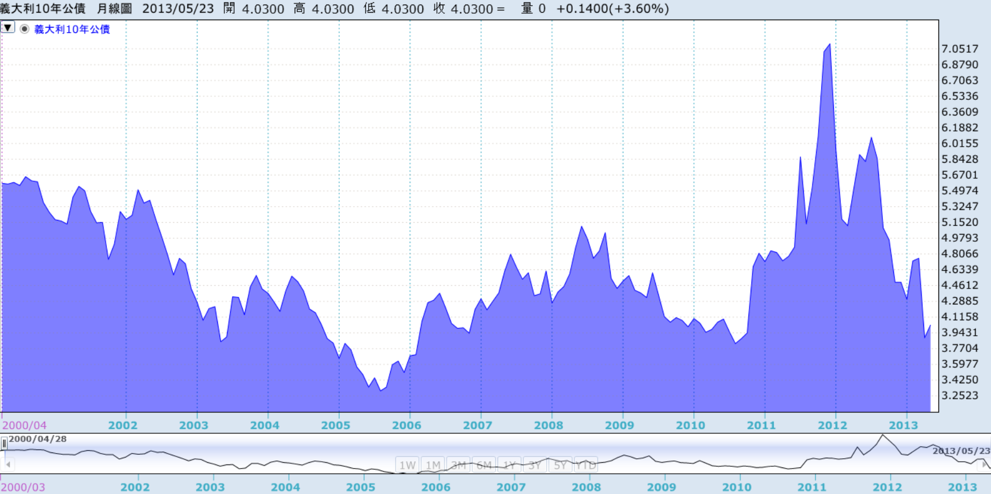Choose the 3M time range
The height and width of the screenshot is (494, 991).
[x=458, y=465]
